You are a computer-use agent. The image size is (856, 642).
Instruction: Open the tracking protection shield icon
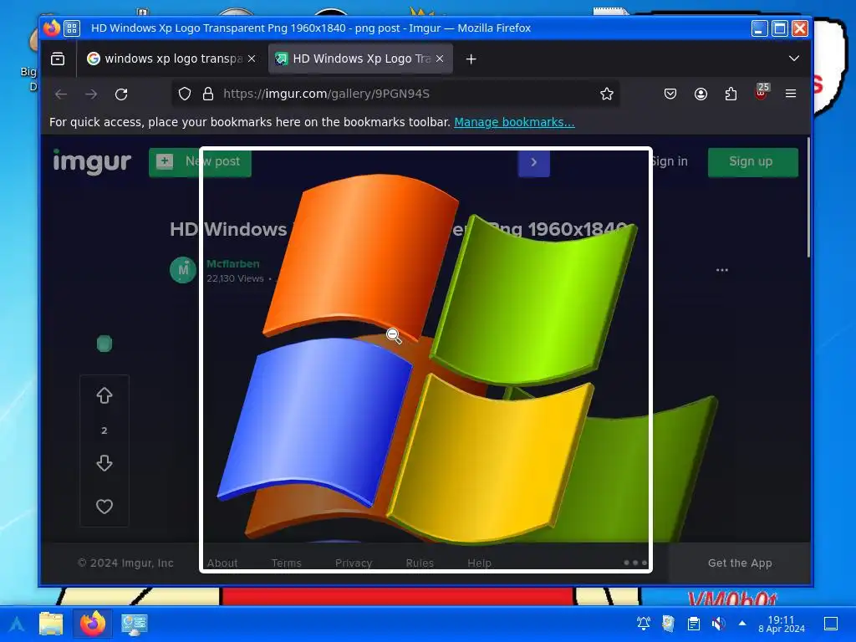185,94
